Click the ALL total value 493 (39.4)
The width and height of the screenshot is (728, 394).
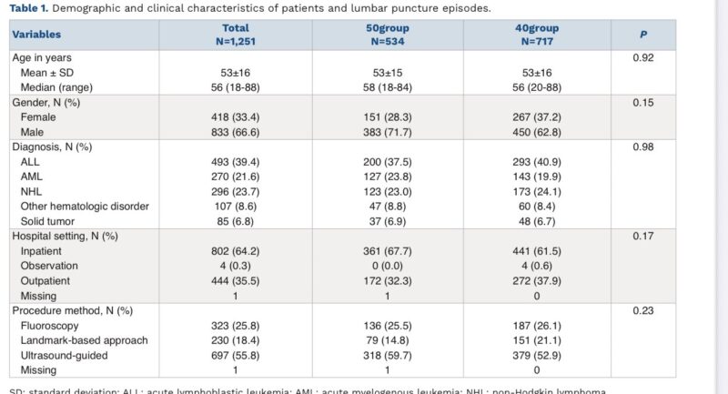coord(236,162)
